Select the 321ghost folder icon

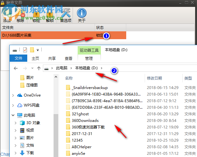pyautogui.click(x=68, y=114)
